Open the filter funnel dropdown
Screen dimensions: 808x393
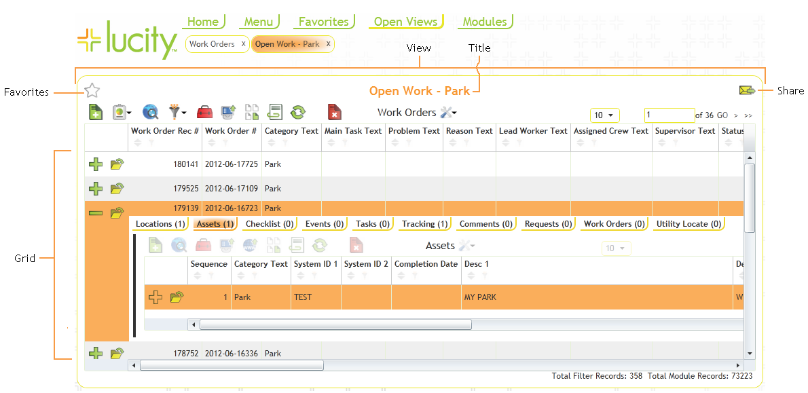(178, 112)
